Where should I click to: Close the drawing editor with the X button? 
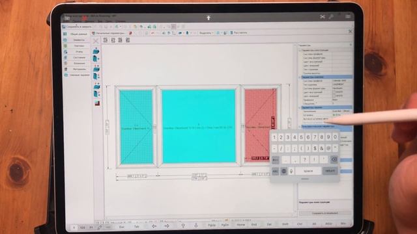351,31
